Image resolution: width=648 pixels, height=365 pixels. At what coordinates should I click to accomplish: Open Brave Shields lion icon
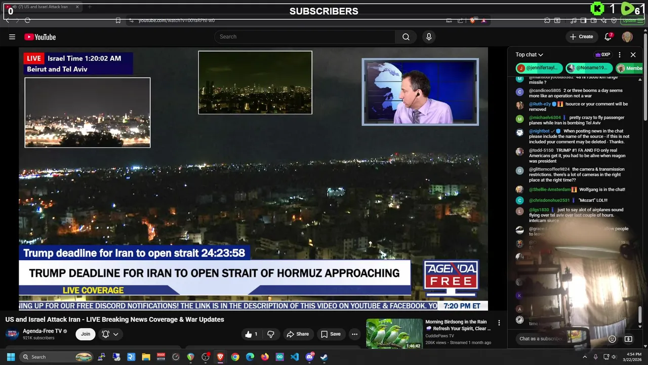[473, 20]
